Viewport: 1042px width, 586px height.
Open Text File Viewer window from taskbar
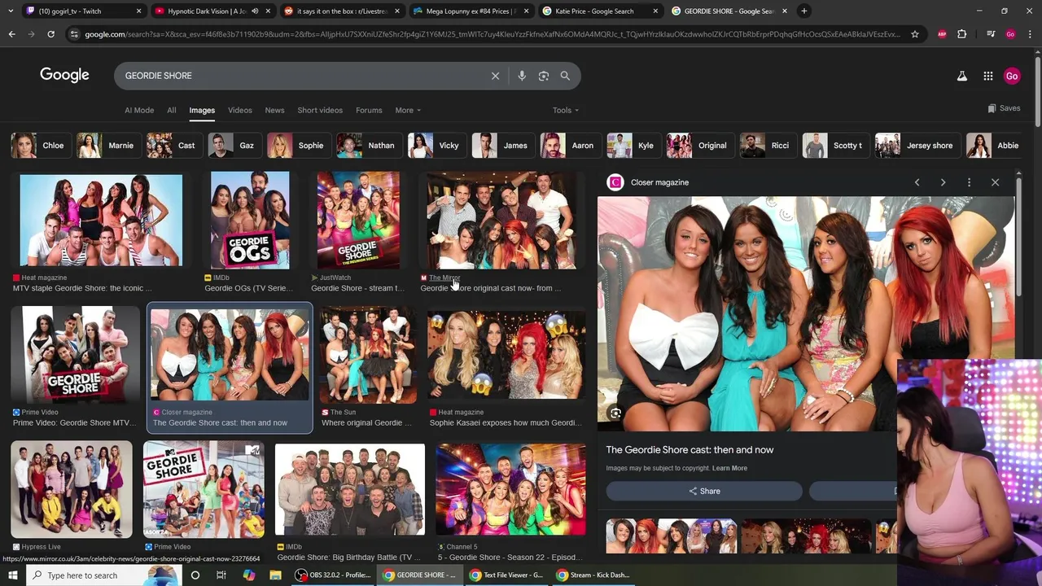506,575
